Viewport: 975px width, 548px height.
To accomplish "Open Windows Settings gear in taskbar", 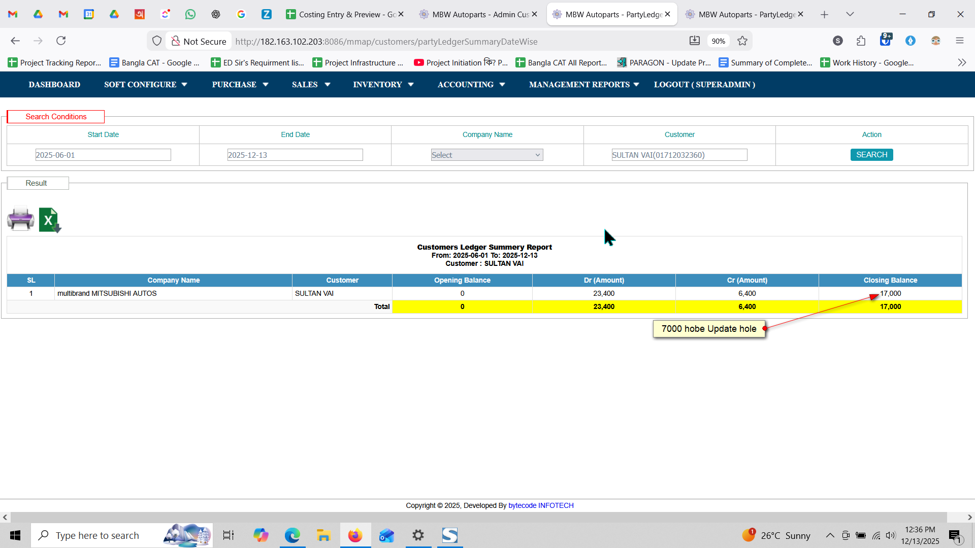I will pos(418,535).
